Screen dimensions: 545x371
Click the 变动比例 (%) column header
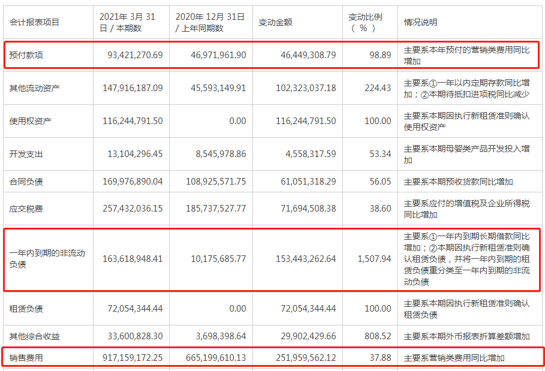point(365,22)
